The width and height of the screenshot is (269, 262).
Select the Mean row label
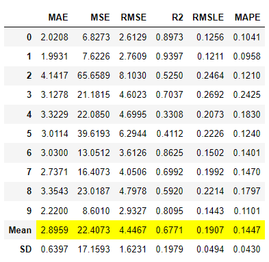20,230
